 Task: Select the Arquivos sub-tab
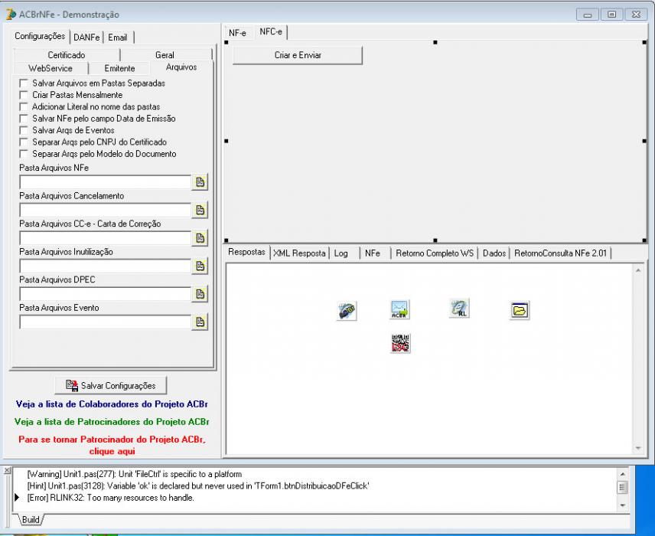181,67
